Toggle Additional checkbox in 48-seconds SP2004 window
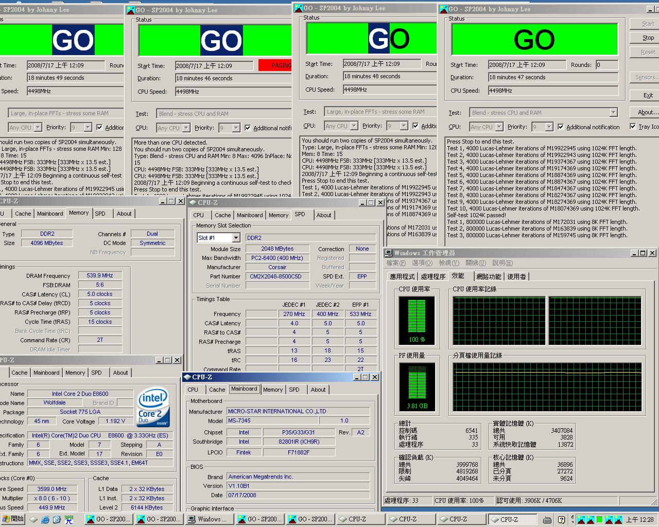The height and width of the screenshot is (527, 659). (x=415, y=126)
